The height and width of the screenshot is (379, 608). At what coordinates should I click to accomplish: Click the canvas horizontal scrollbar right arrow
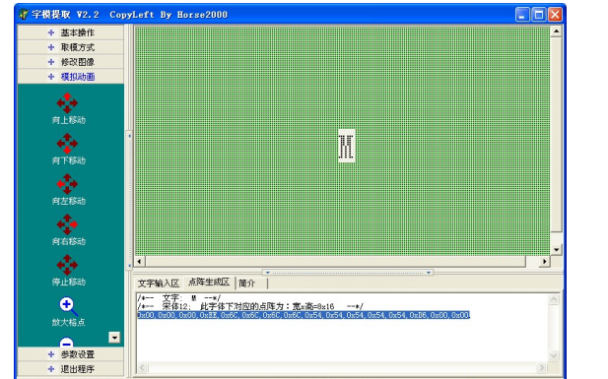click(544, 262)
